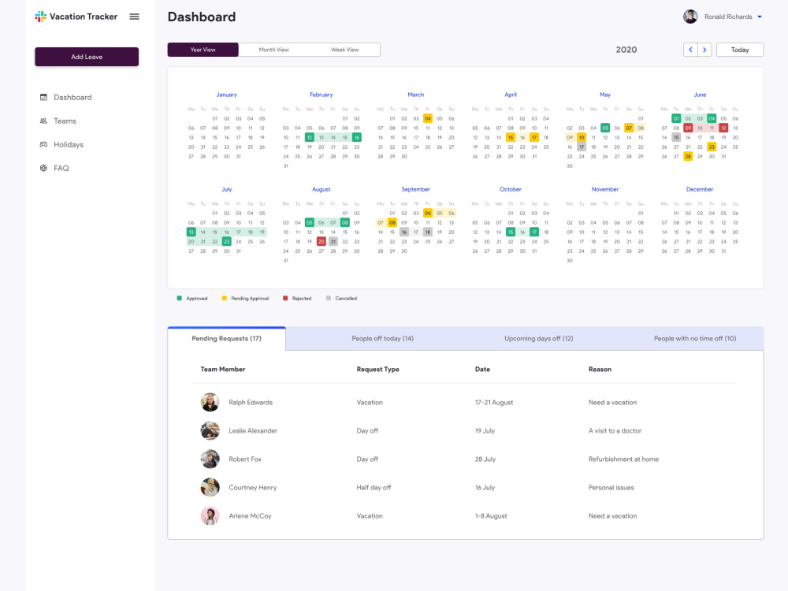
Task: Click the Reason column header
Action: [x=600, y=370]
